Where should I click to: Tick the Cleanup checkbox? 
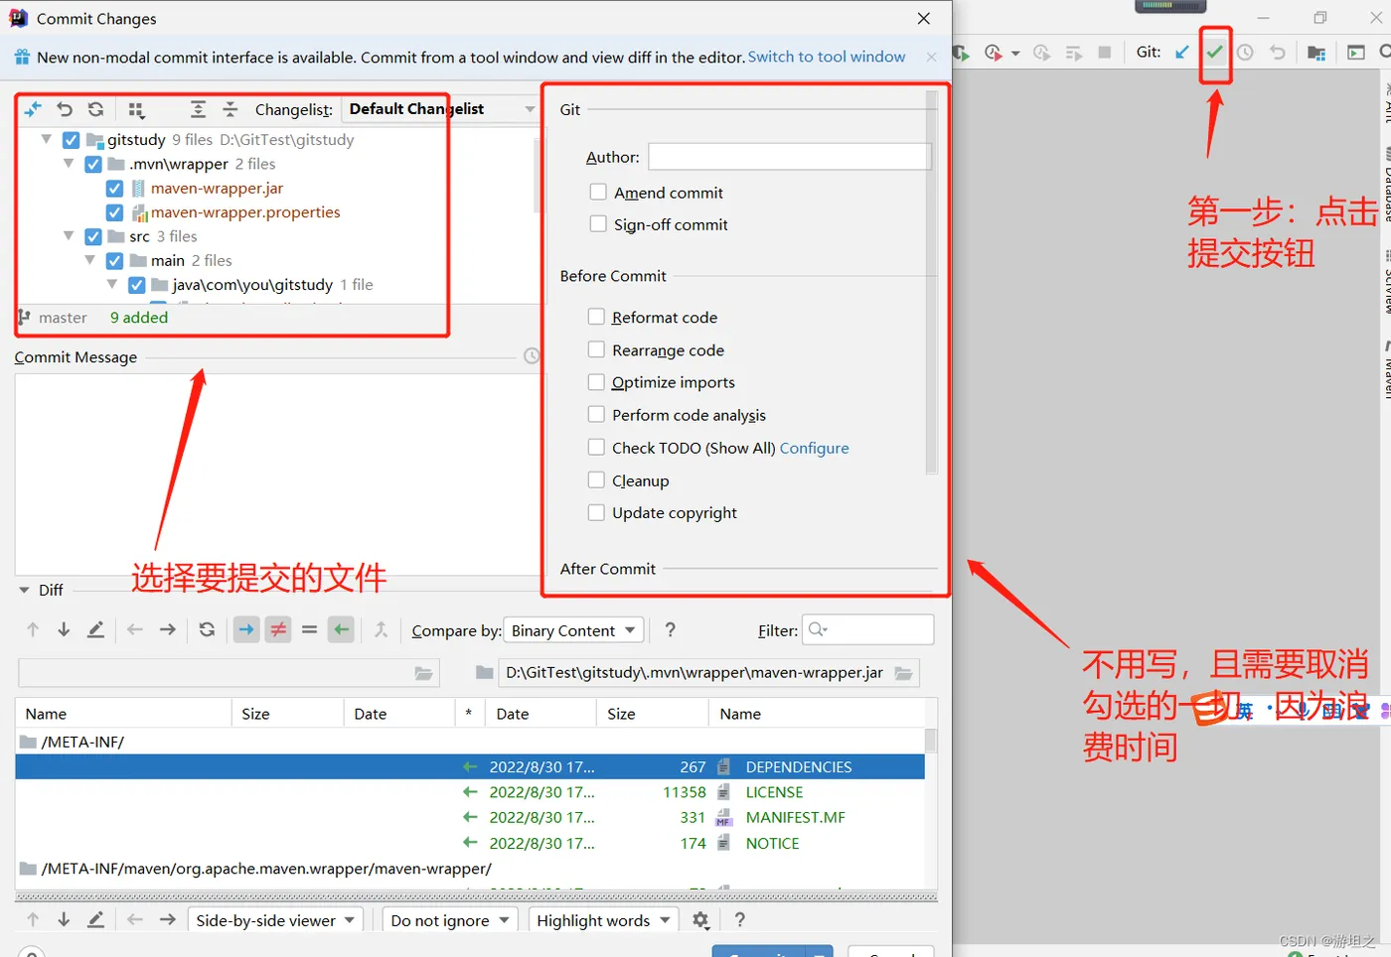pyautogui.click(x=596, y=479)
